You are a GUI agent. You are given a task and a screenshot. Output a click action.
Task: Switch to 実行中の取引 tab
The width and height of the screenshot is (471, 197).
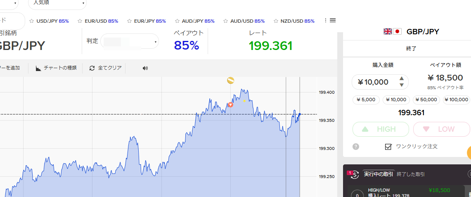coord(378,174)
